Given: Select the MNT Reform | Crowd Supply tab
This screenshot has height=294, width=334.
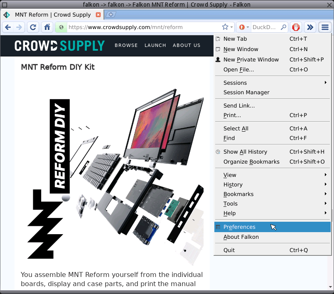Looking at the screenshot, I should coord(52,15).
